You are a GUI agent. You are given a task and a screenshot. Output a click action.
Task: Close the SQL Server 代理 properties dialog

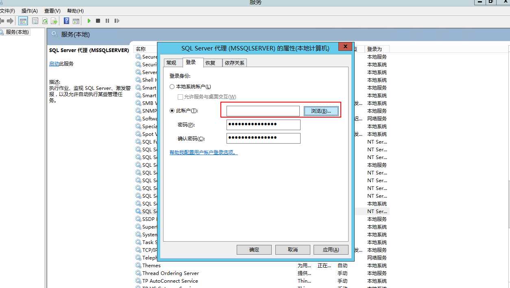[345, 47]
